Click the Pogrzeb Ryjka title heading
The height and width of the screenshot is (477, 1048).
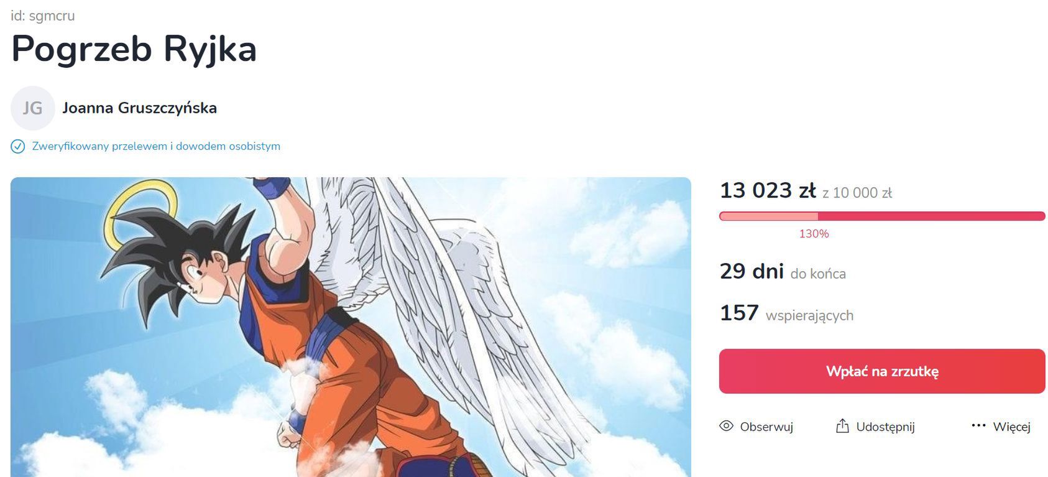click(134, 49)
